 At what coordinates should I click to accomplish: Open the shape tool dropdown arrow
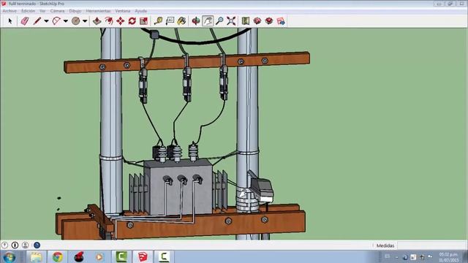[x=85, y=21]
